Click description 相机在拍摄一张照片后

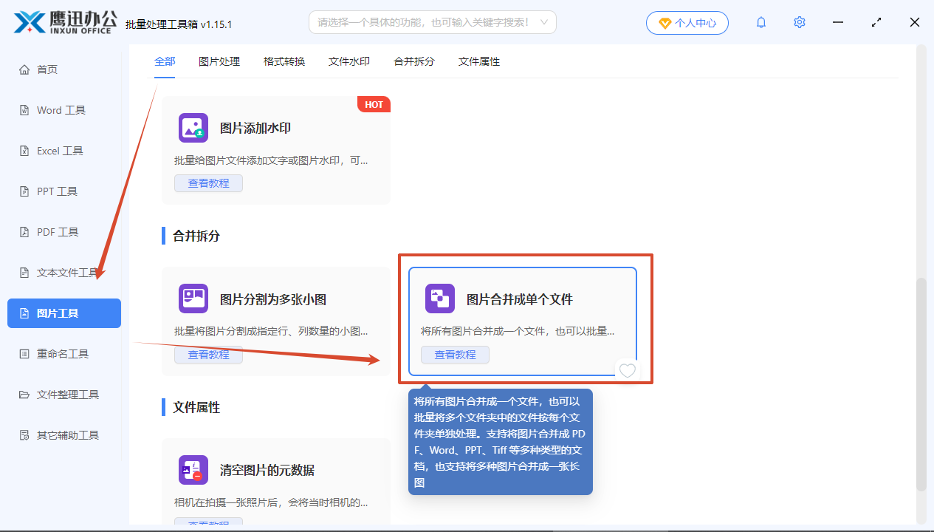pos(271,503)
